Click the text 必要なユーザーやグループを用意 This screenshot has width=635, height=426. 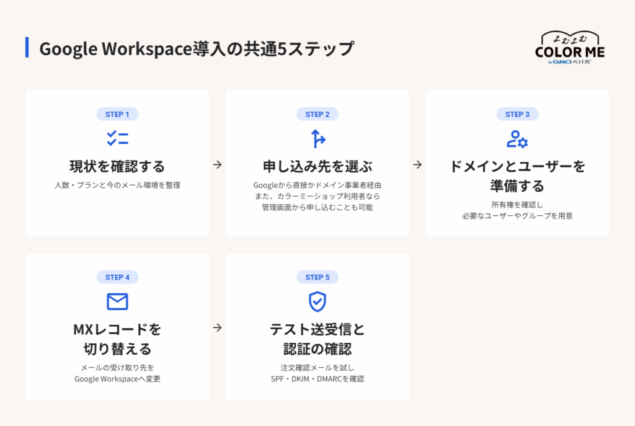tap(517, 216)
